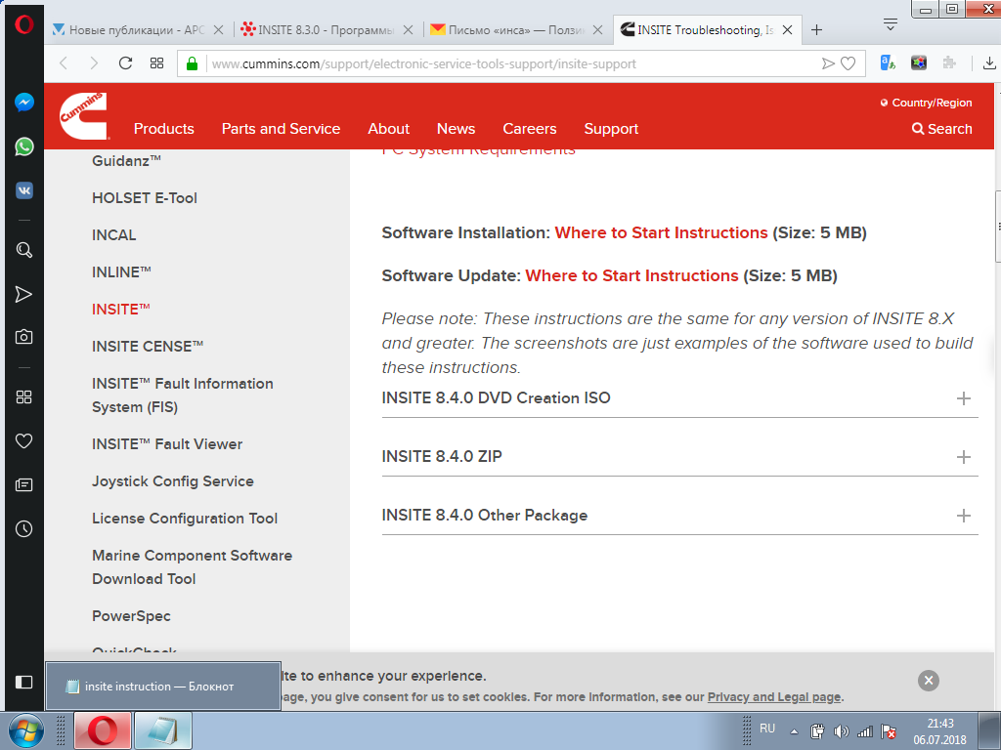
Task: Open Facebook Messenger in Opera sidebar
Action: click(24, 103)
